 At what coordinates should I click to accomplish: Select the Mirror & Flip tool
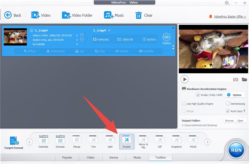(x=143, y=142)
